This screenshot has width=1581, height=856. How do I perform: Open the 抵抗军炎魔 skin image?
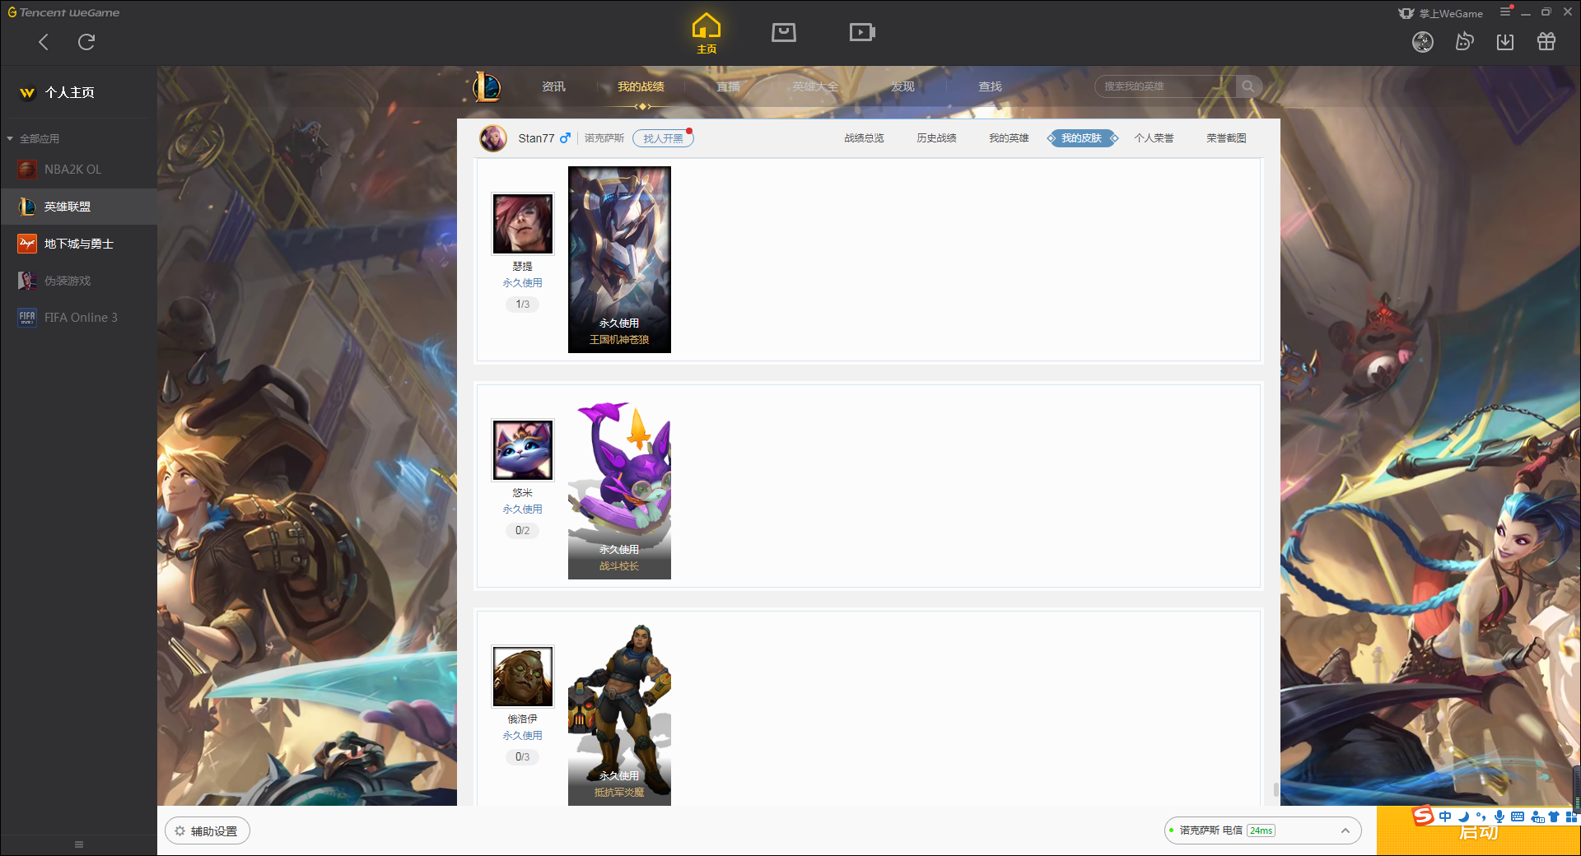[x=619, y=713]
